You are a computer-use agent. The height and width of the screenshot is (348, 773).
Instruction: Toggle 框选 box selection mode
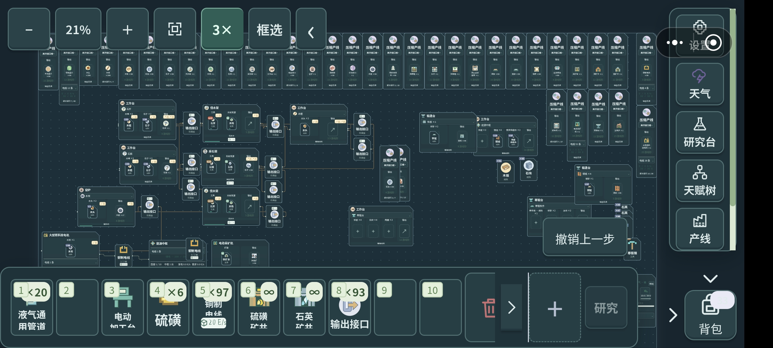270,29
